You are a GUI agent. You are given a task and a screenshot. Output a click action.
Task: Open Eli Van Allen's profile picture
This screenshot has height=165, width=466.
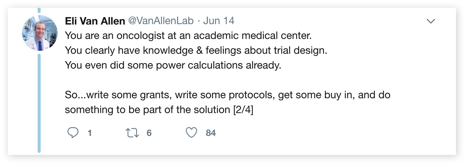pyautogui.click(x=39, y=33)
